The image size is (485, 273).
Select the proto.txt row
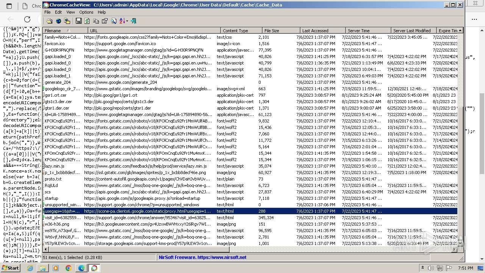click(250, 179)
